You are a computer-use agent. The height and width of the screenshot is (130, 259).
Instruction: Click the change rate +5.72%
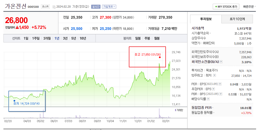(x=39, y=27)
